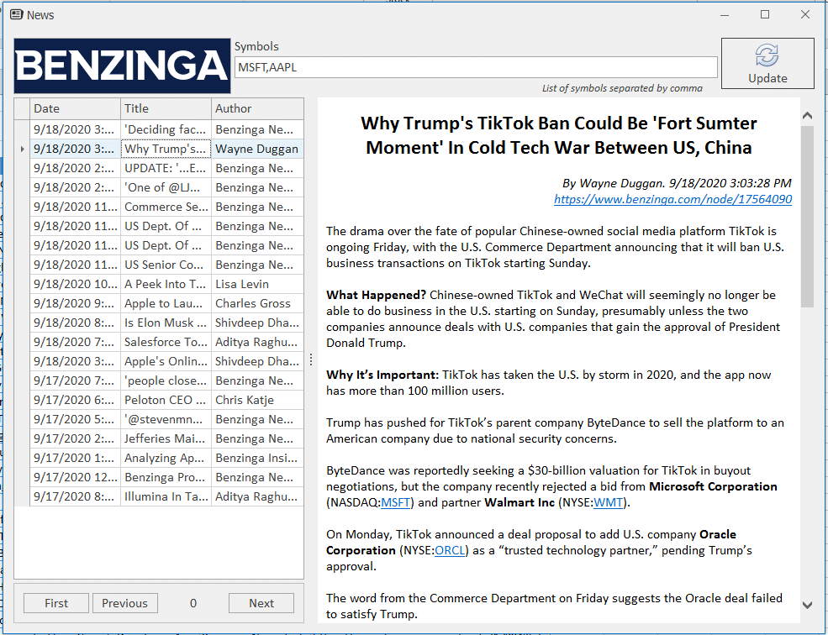The width and height of the screenshot is (828, 635).
Task: Go to Next news page
Action: pyautogui.click(x=261, y=603)
